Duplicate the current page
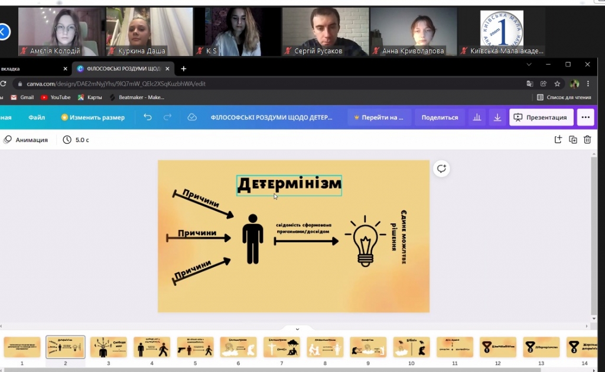The height and width of the screenshot is (372, 605). (573, 140)
